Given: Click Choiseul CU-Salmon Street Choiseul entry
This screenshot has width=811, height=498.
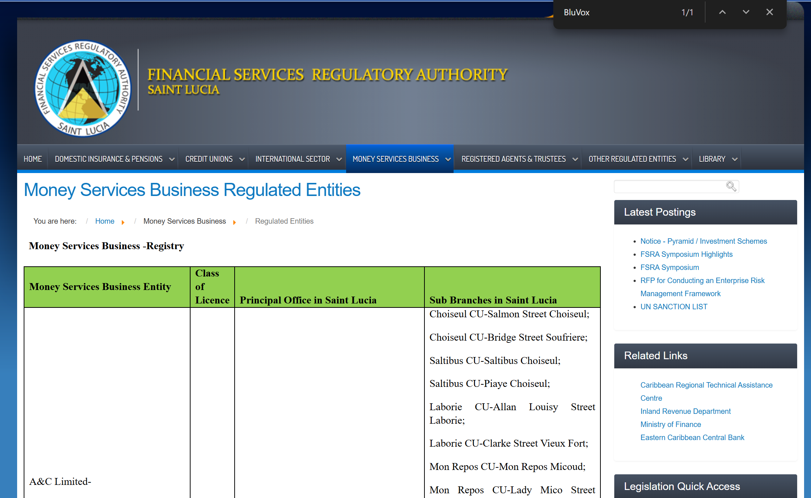Looking at the screenshot, I should [509, 314].
